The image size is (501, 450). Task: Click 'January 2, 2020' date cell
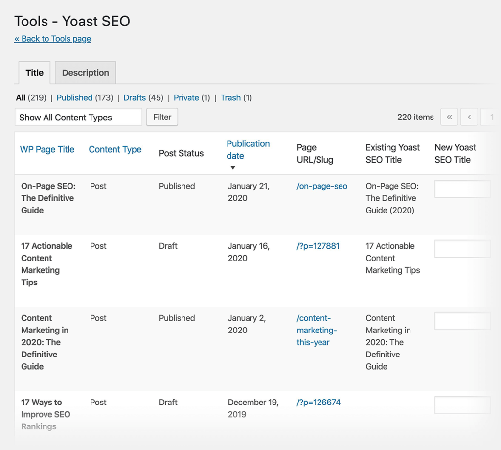(x=247, y=324)
